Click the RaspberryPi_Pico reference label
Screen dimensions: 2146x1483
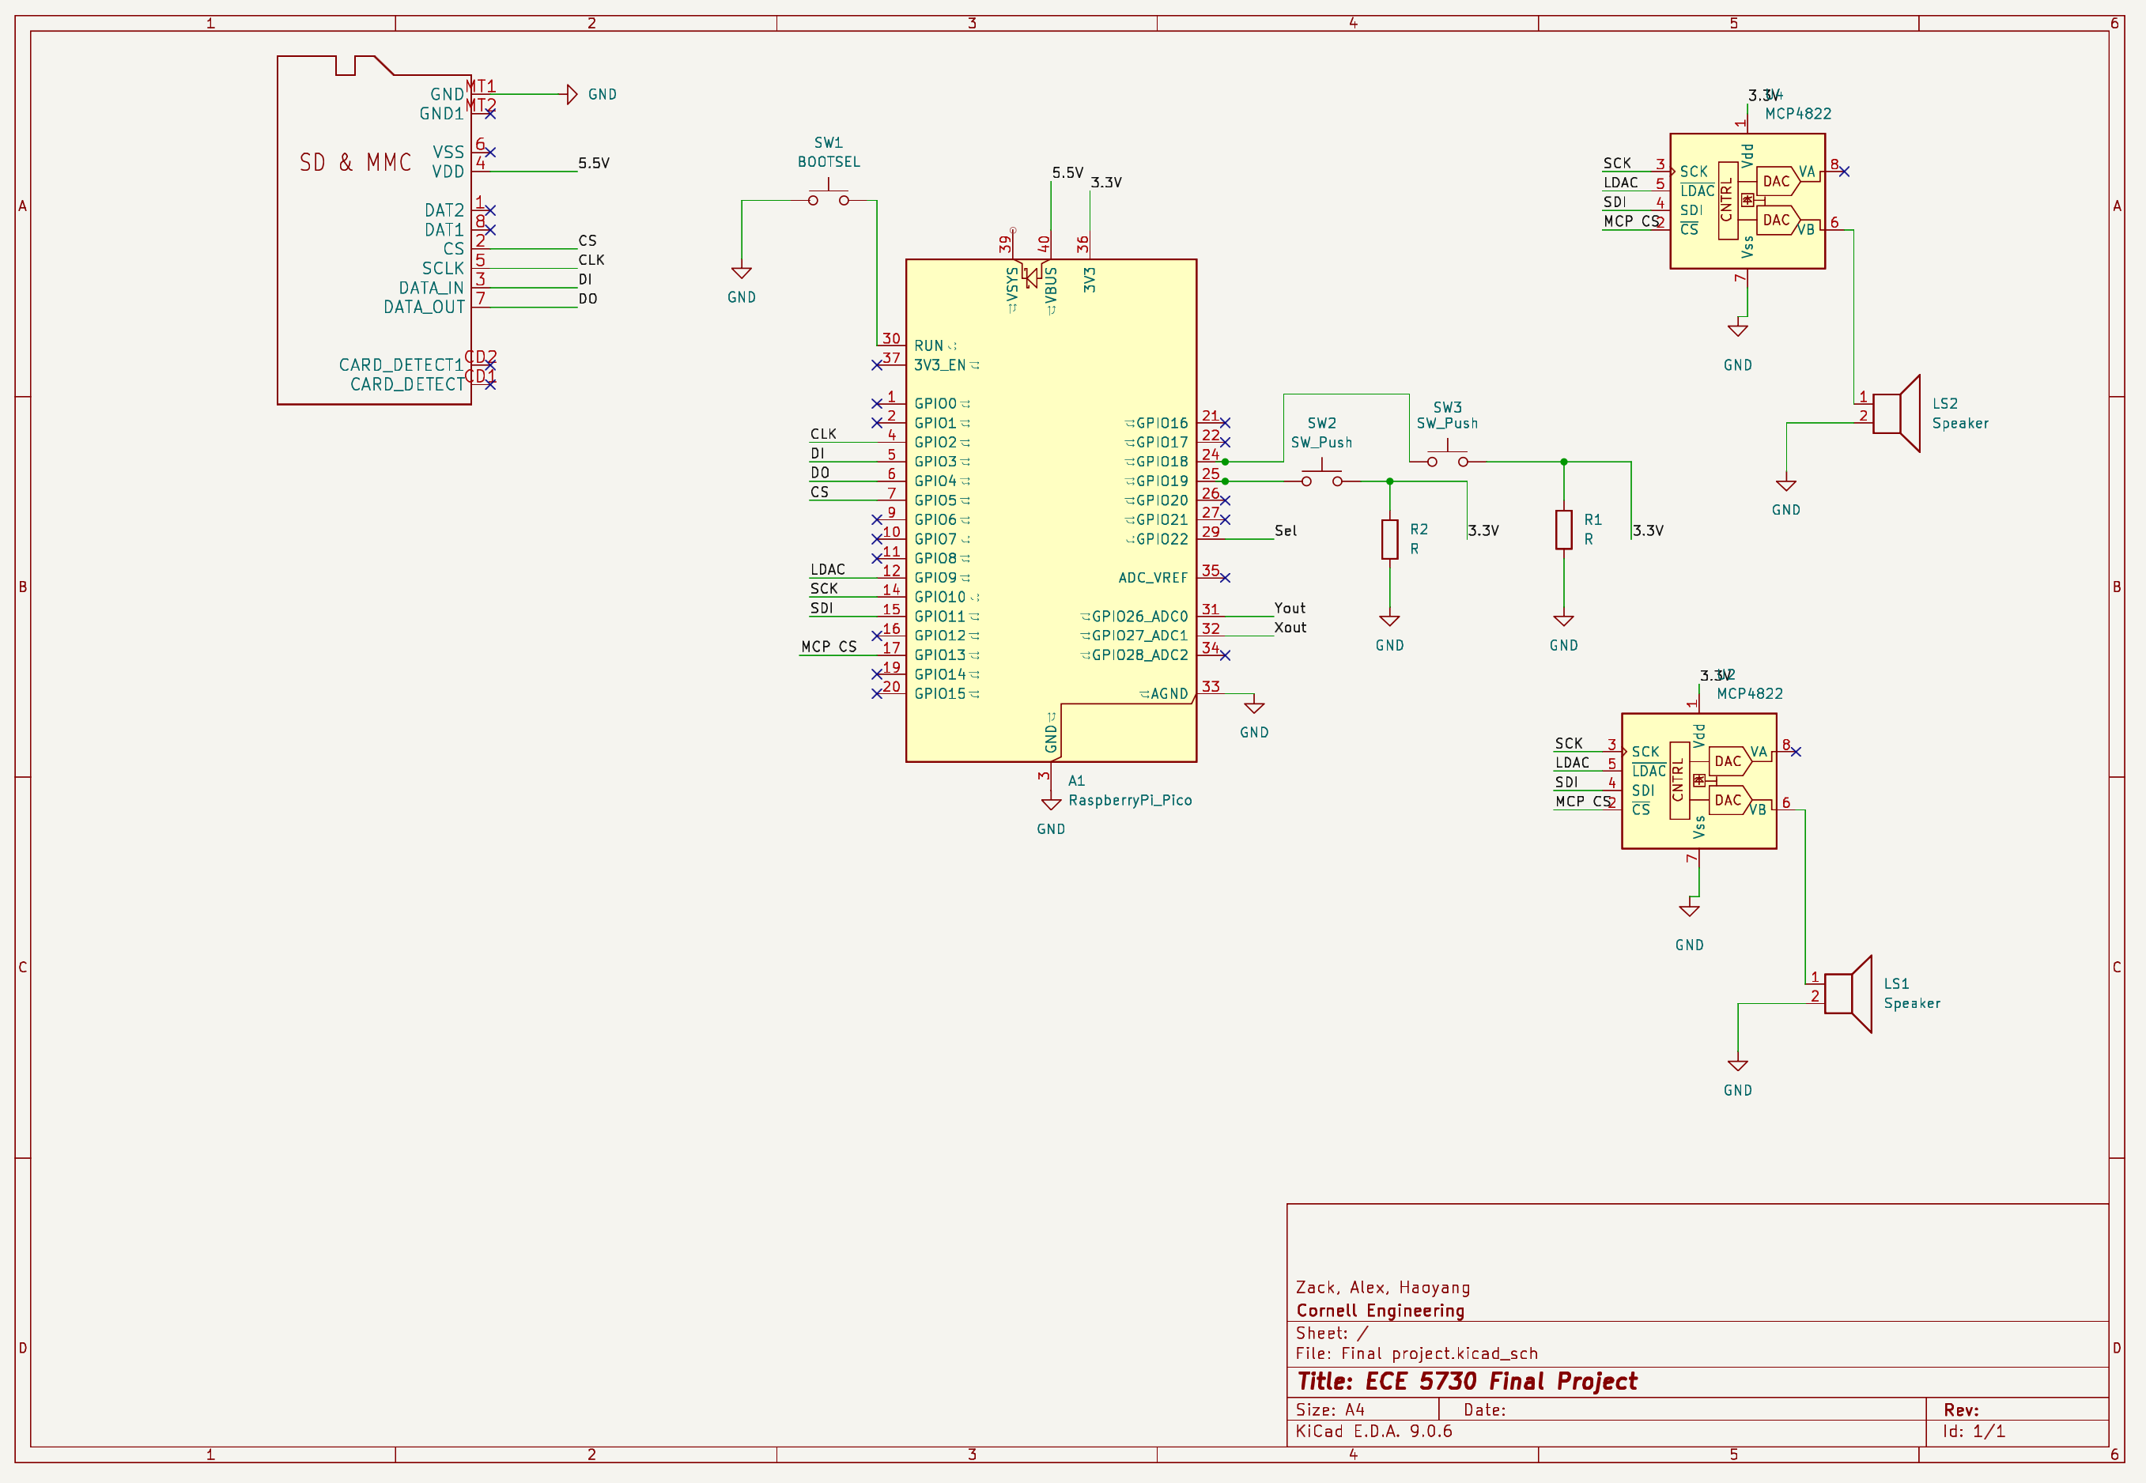click(x=1129, y=800)
